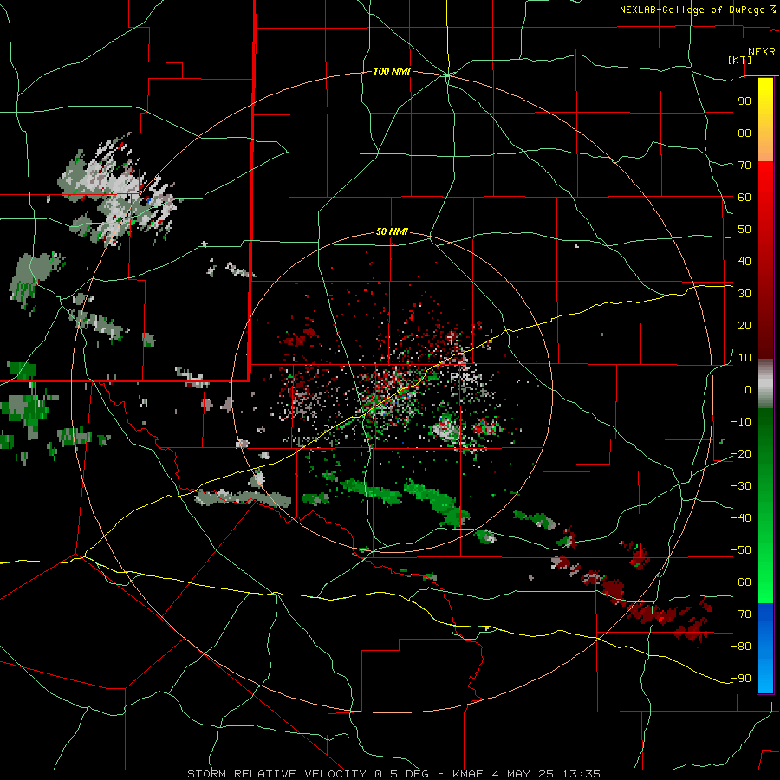Pick the bright green segment of the color bar

(x=765, y=572)
